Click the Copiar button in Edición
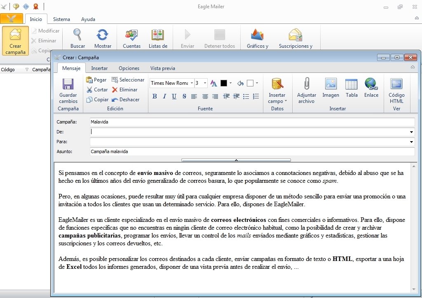The height and width of the screenshot is (298, 422). (x=97, y=100)
